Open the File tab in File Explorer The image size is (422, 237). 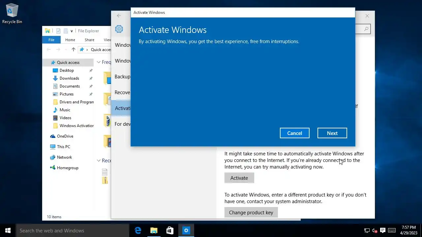coord(51,40)
